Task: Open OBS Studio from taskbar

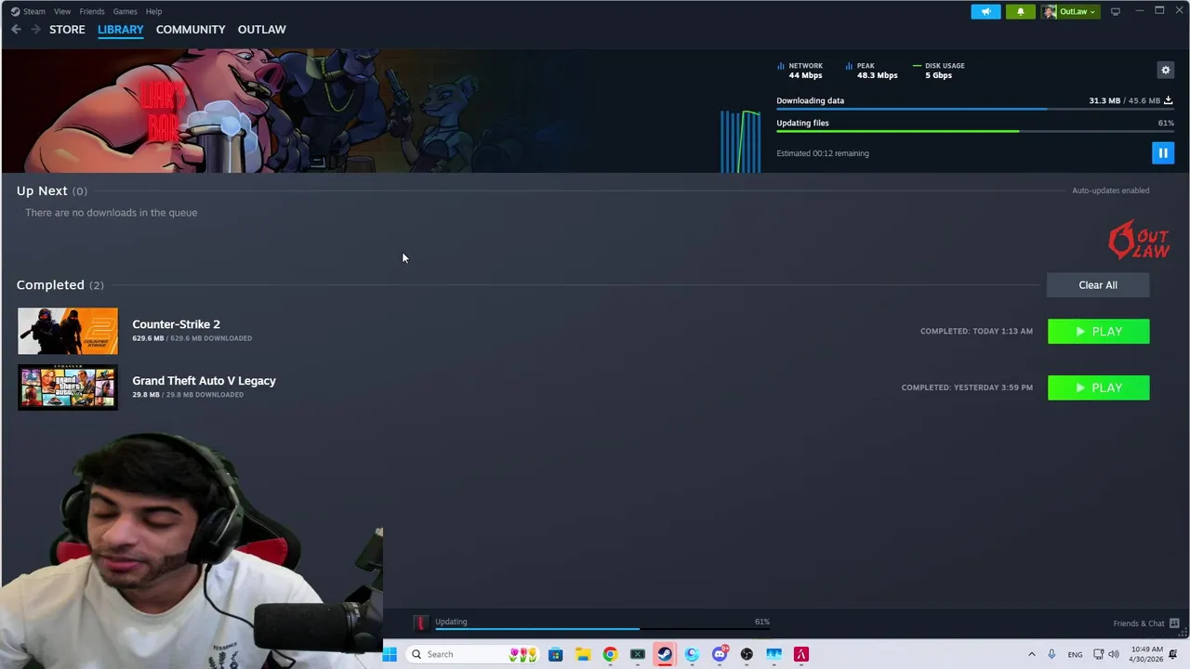Action: point(747,654)
